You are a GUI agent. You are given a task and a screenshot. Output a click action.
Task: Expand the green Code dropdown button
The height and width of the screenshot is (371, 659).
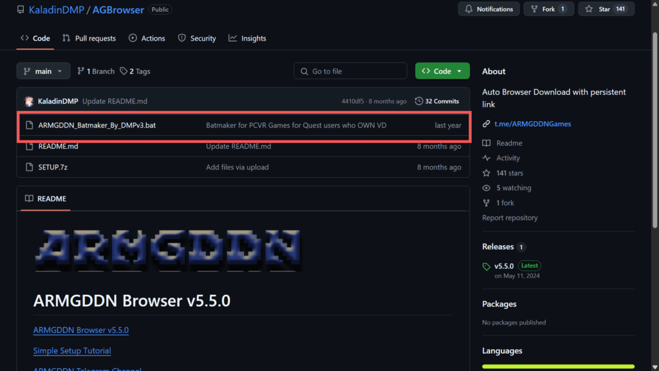(442, 71)
